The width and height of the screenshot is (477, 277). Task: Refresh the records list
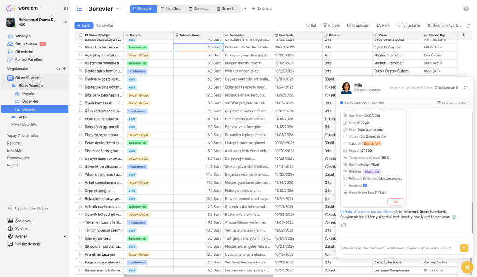(468, 26)
